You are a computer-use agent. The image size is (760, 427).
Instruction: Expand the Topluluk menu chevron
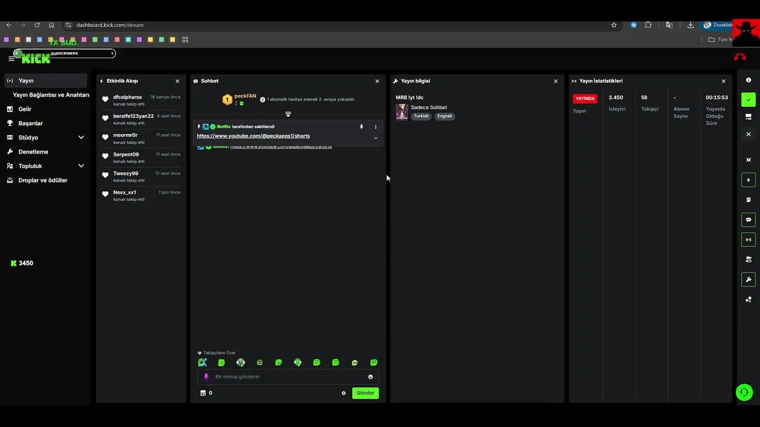pyautogui.click(x=81, y=166)
